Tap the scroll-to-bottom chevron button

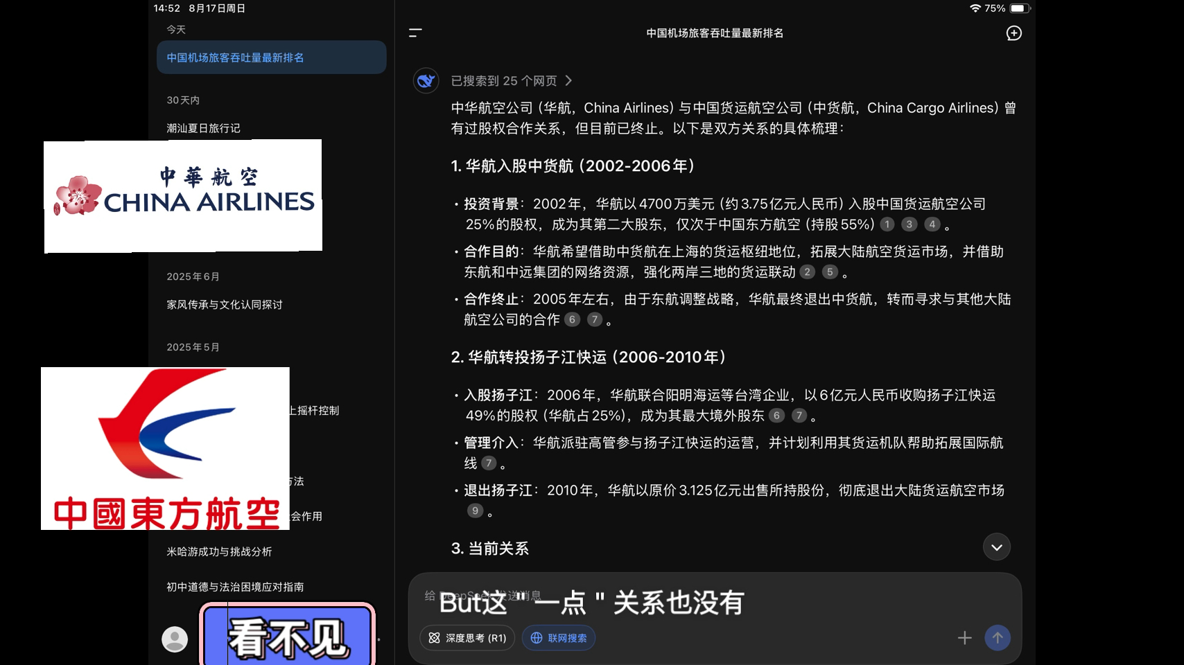996,547
